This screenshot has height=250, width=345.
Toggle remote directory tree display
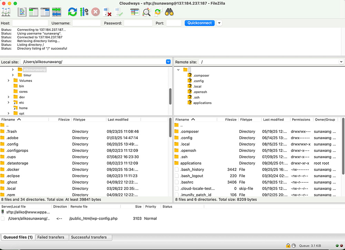click(x=45, y=12)
